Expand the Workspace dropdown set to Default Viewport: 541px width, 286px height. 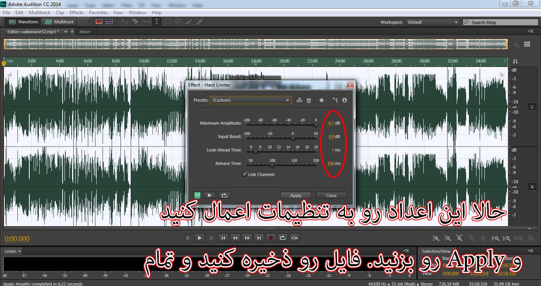pyautogui.click(x=432, y=23)
